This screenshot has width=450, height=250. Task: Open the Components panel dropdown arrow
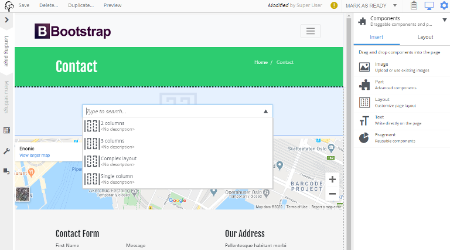[x=445, y=20]
